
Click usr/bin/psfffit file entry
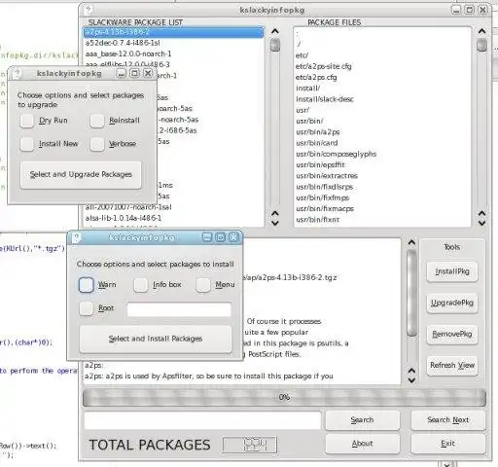coord(320,165)
